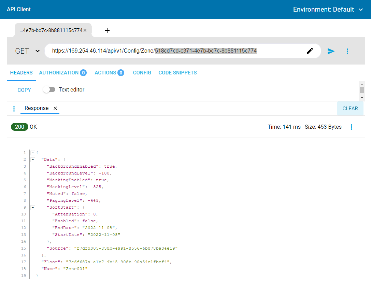Collapse the root JSON object
Screen dimensions: 371x281
[33, 153]
